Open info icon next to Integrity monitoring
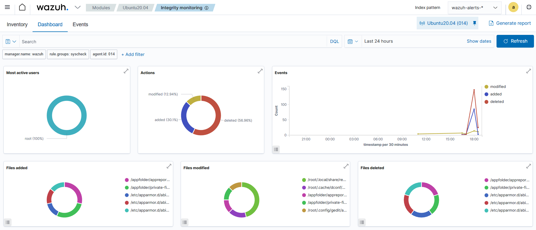Viewport: 536px width, 230px height. coord(206,8)
